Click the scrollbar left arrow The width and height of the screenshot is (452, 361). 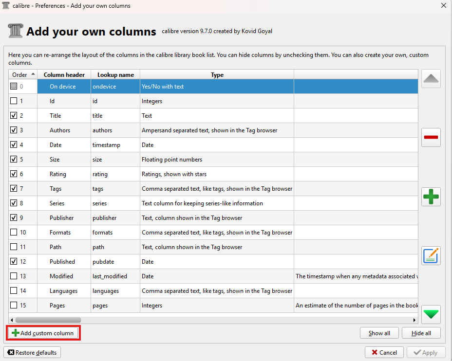(x=12, y=320)
